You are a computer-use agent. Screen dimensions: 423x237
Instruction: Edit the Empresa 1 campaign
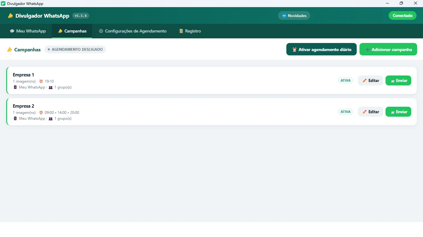tap(370, 80)
